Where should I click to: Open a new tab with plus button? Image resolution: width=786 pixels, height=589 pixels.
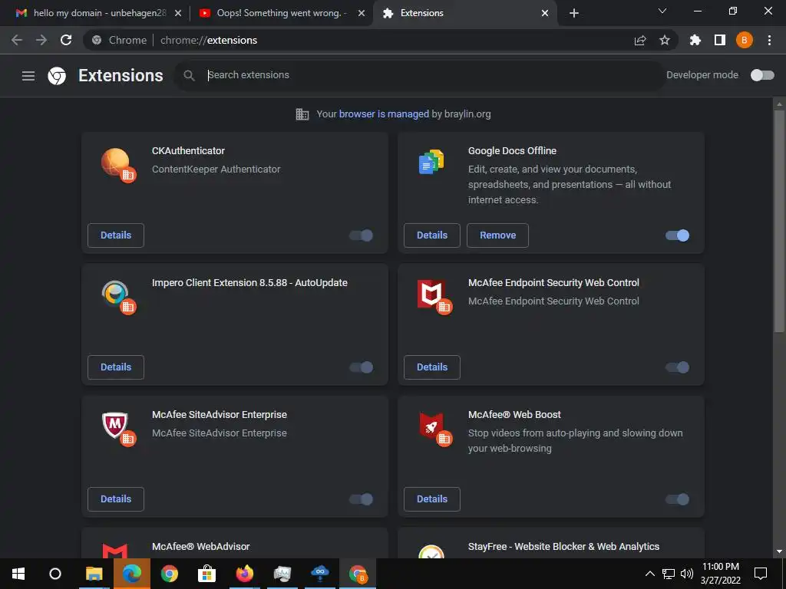(x=574, y=13)
